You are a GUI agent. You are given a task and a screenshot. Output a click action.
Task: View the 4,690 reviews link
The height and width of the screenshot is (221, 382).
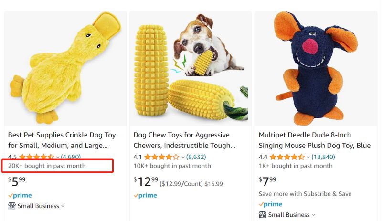(71, 157)
